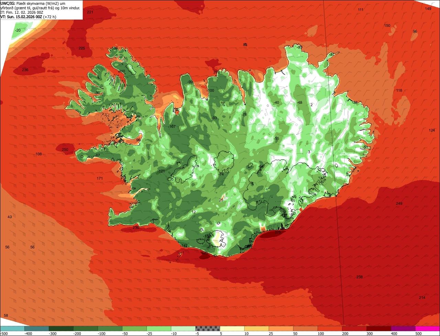
Task: Click the legend label '500'
Action: 418,334
